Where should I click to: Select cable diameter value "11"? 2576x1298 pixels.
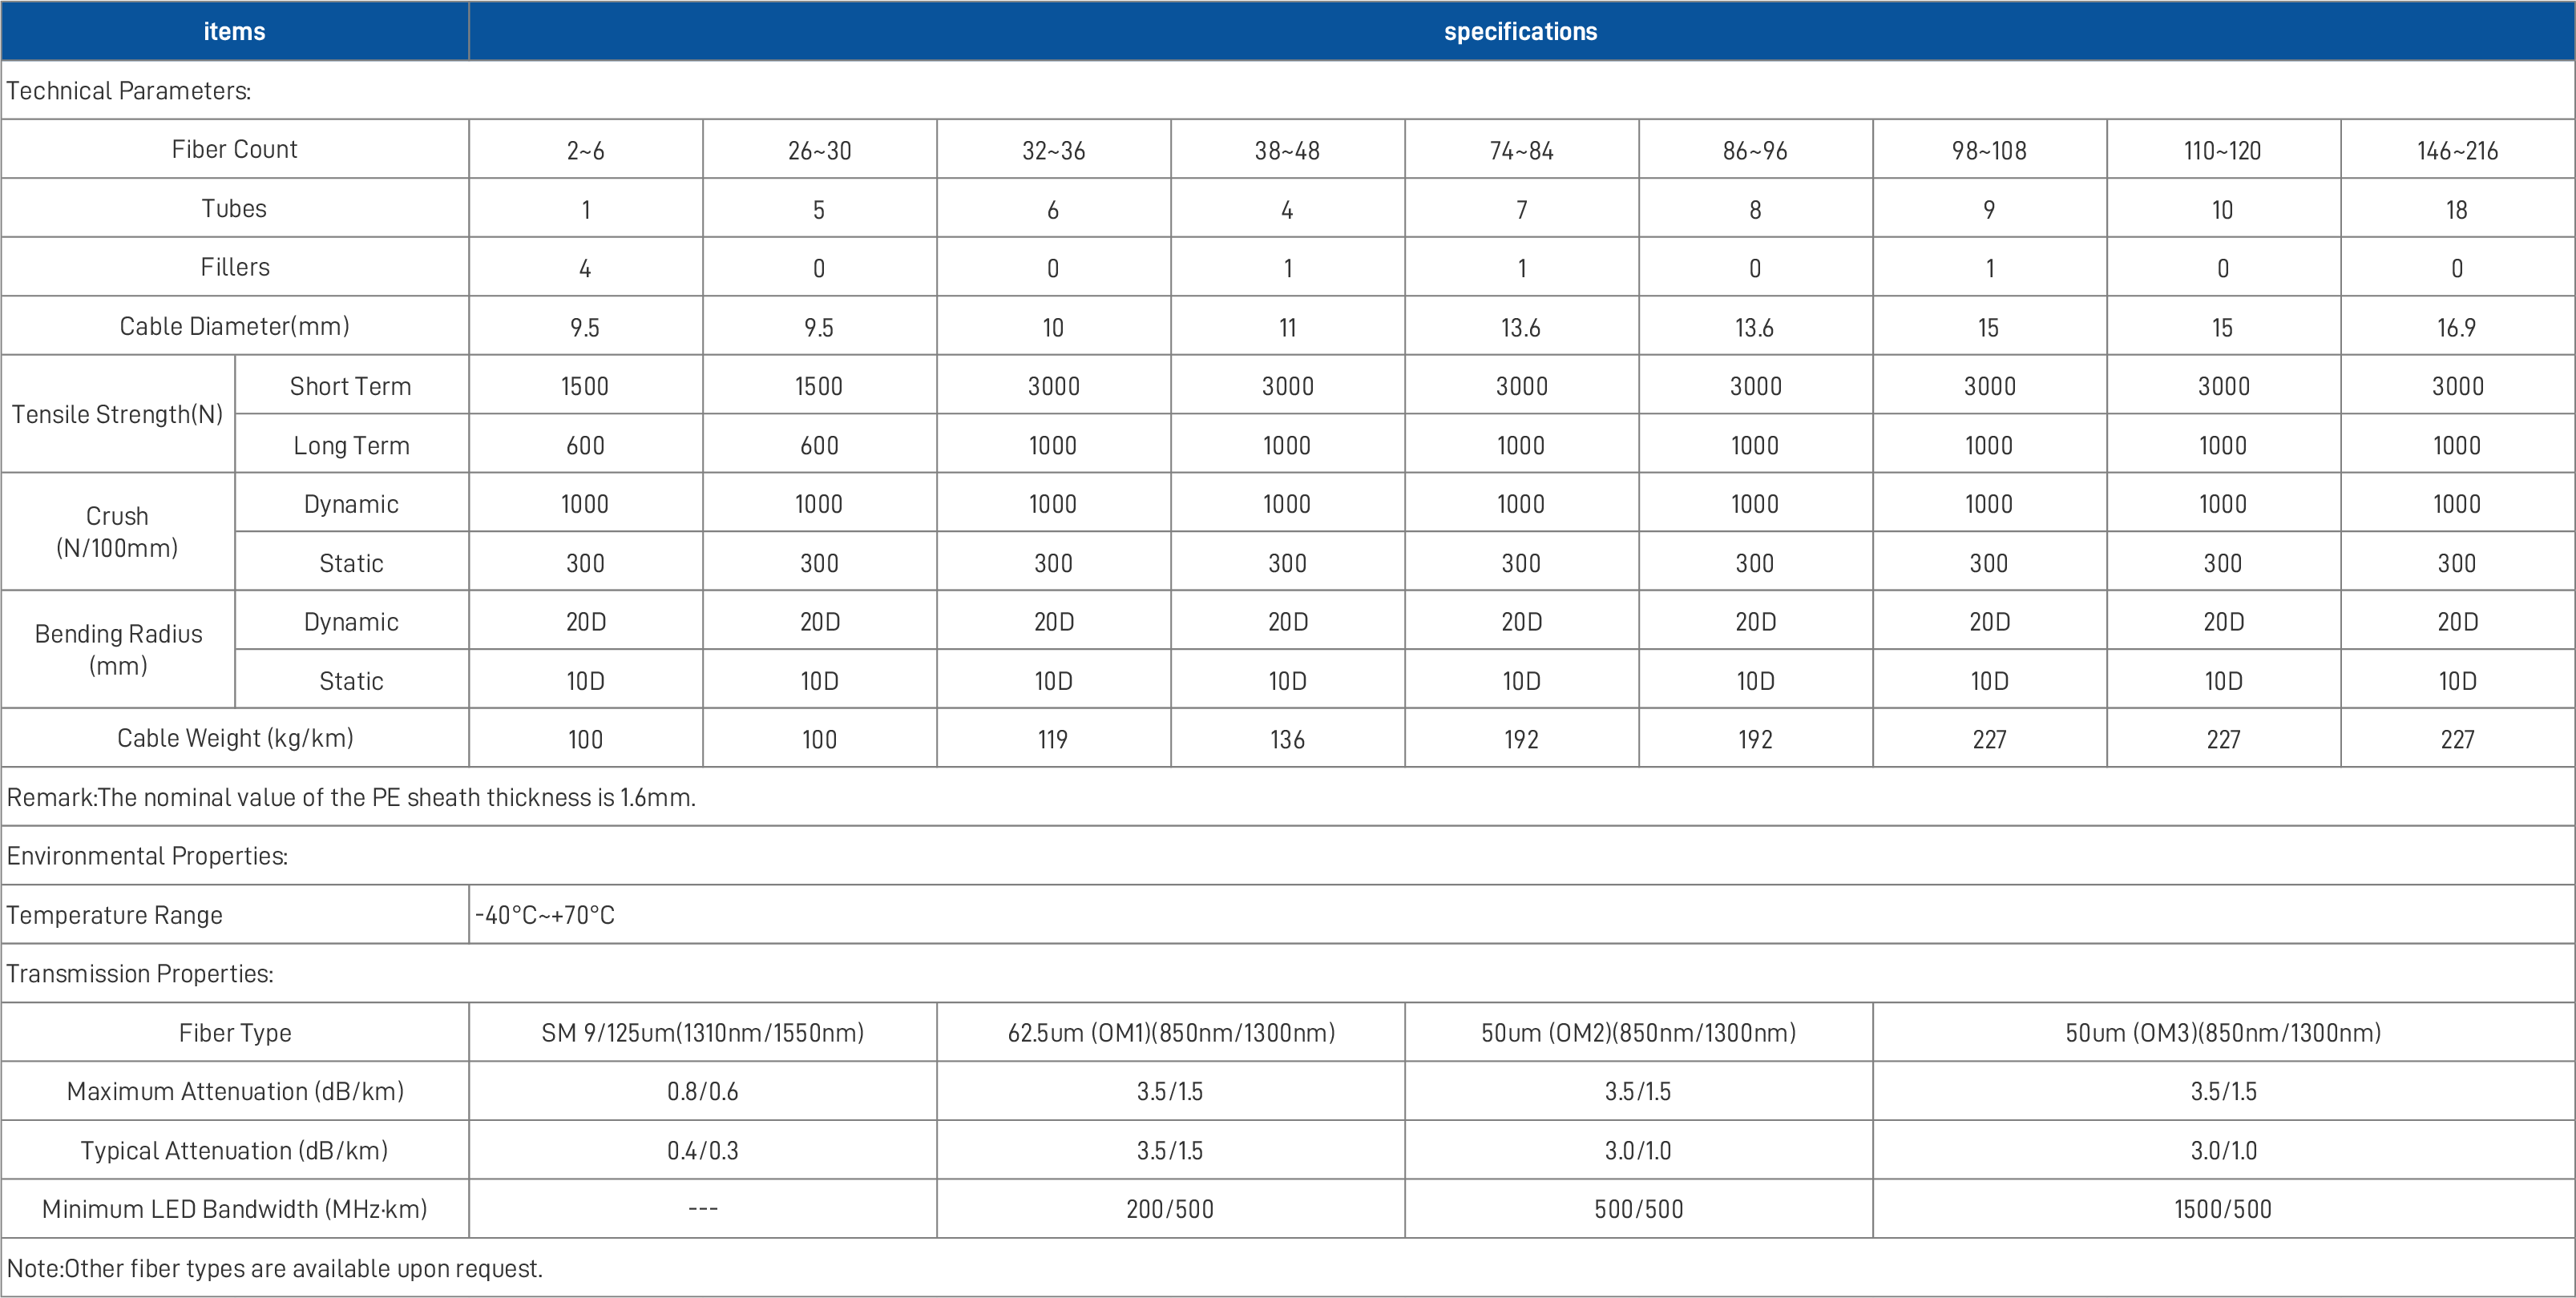click(x=1287, y=327)
